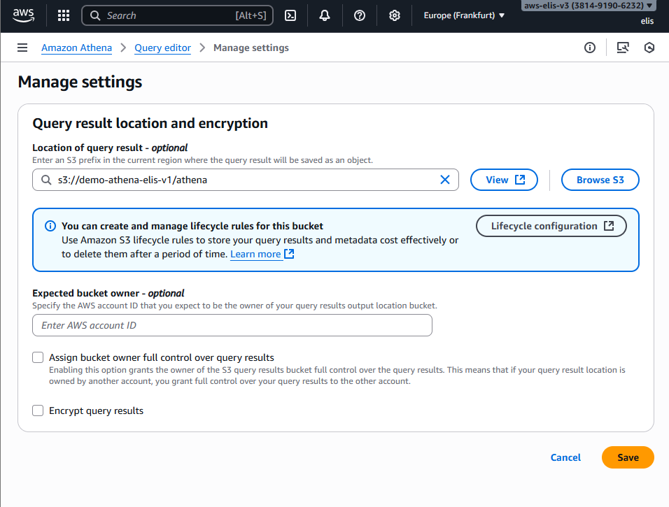Screen dimensions: 669x507
Task: Check Encrypt query results
Action: pos(38,410)
